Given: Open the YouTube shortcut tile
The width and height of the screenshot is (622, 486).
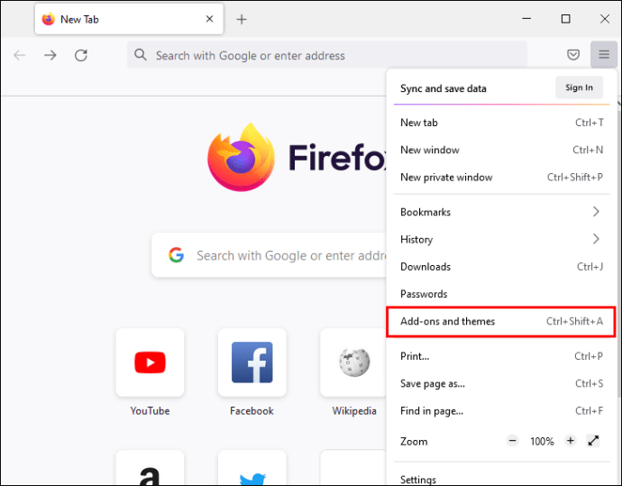Looking at the screenshot, I should coord(150,362).
